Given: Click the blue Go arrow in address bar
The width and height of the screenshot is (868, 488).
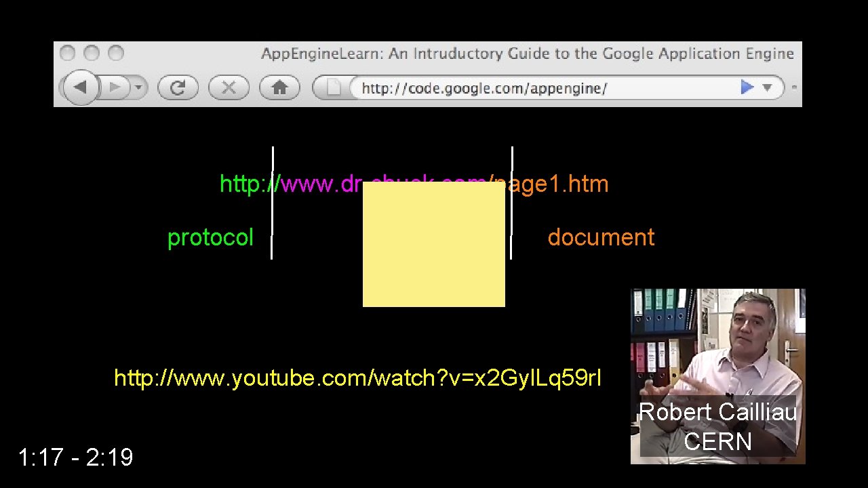Looking at the screenshot, I should (x=747, y=87).
